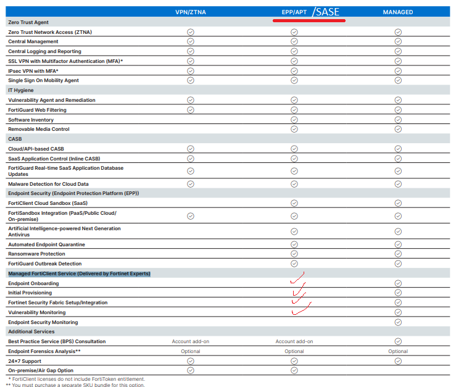Click MANAGED checkmark for 24×7 Support

[398, 361]
